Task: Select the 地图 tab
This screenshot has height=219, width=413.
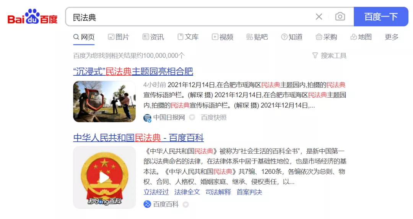Action: tap(361, 37)
